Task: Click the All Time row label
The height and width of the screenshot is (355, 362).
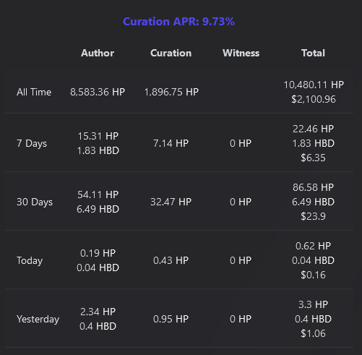Action: click(34, 92)
